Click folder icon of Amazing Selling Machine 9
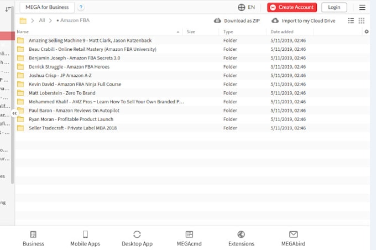The width and height of the screenshot is (376, 250). point(20,40)
